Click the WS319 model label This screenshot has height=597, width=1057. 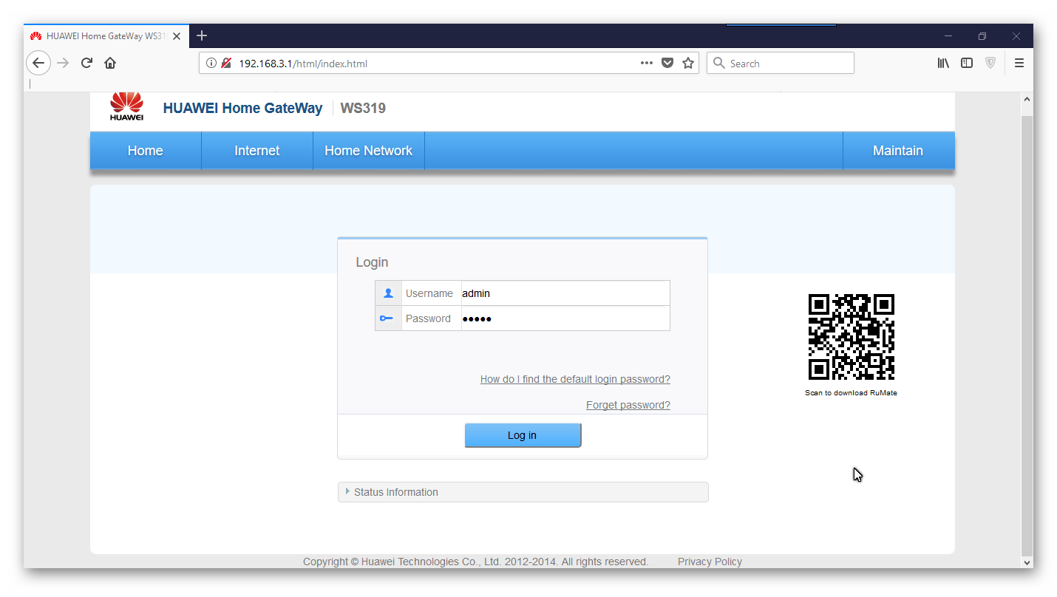point(363,108)
